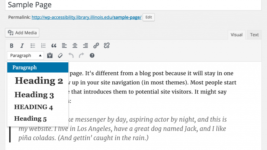Switch to the Text editor tab
This screenshot has width=267, height=150.
click(x=254, y=35)
